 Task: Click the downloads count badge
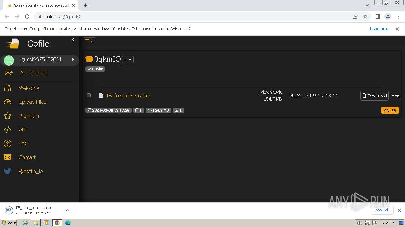point(178,110)
